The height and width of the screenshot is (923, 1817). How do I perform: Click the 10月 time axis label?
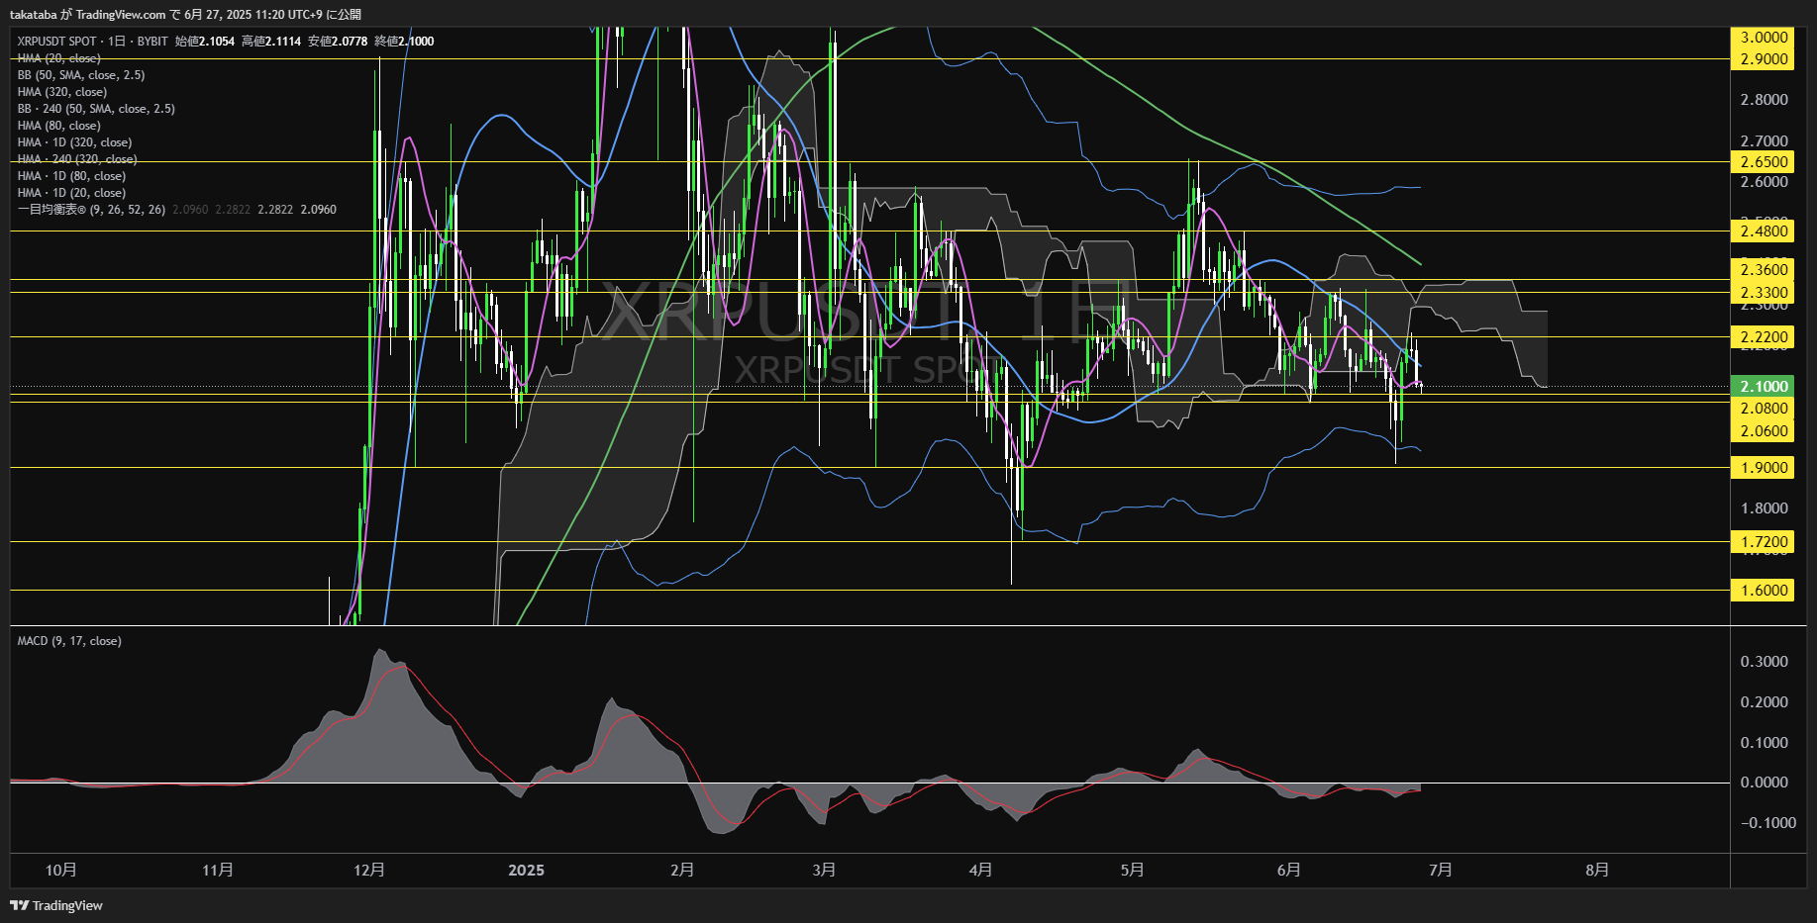[x=61, y=870]
